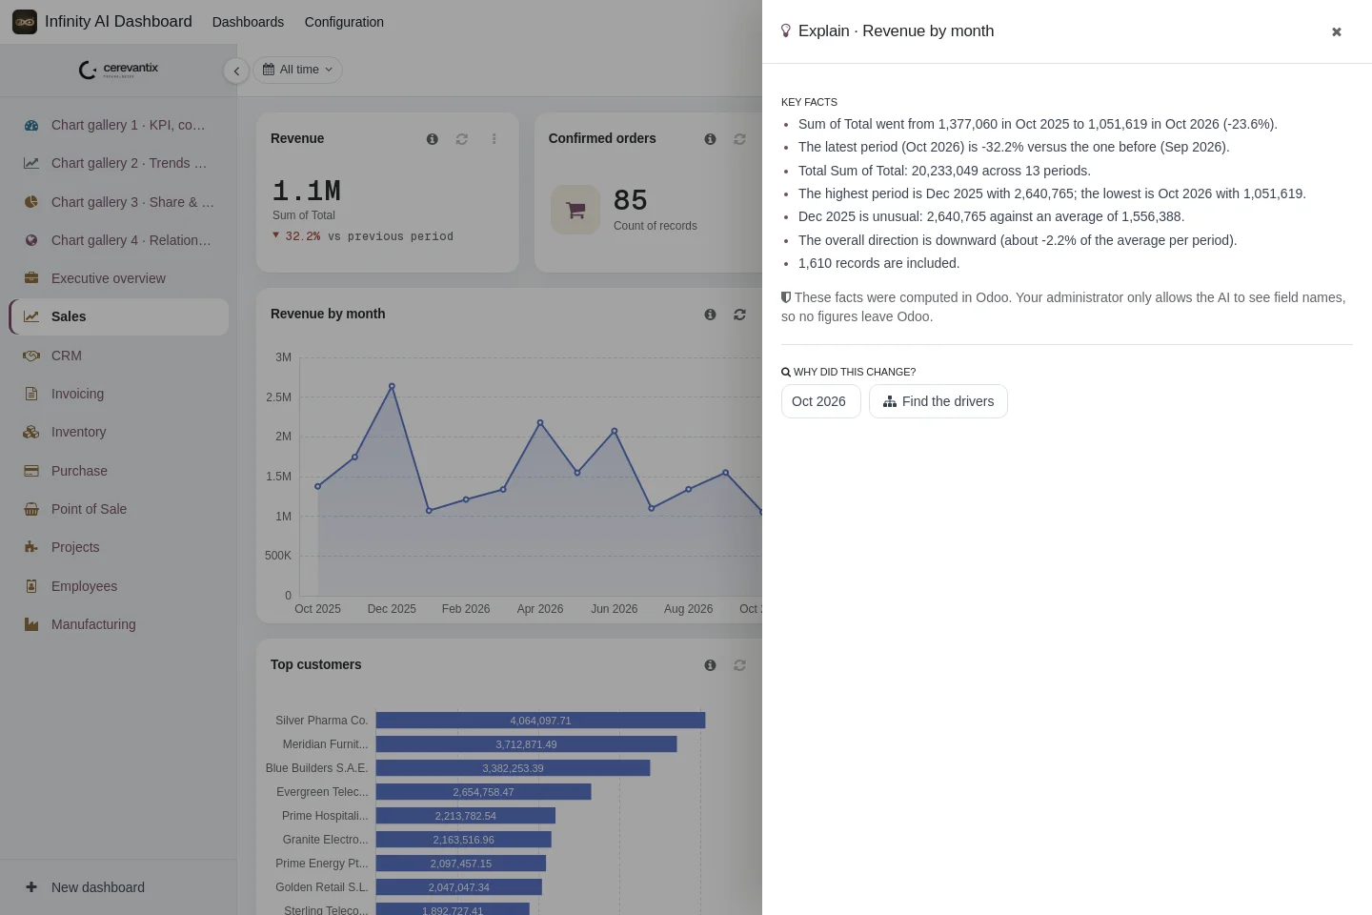Click the cerevantix company logo
Viewport: 1372px width, 915px height.
[x=118, y=70]
